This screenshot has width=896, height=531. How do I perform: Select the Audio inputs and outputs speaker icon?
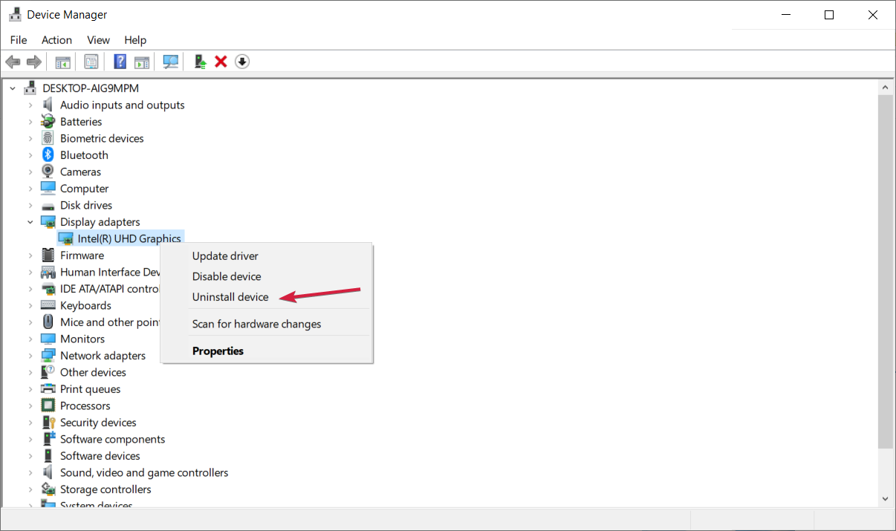48,105
